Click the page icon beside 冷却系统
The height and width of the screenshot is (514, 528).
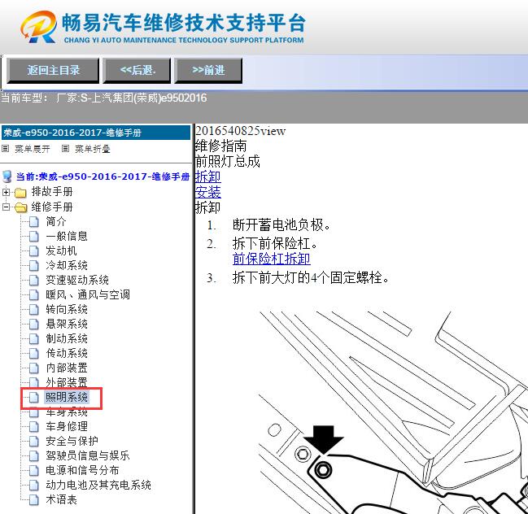click(x=33, y=266)
